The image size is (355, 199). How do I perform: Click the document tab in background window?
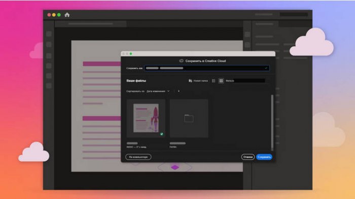pyautogui.click(x=91, y=24)
